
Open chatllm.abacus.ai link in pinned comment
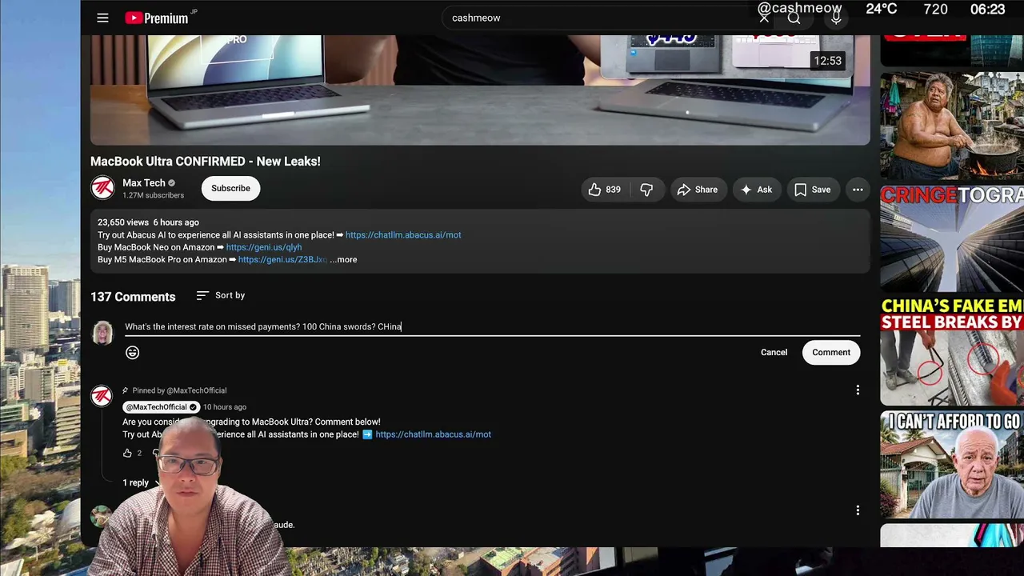(433, 434)
